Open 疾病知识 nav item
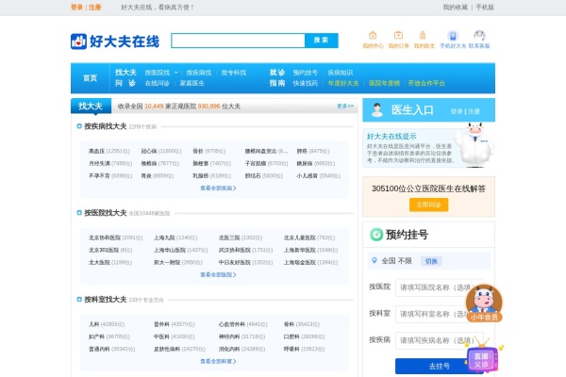Image resolution: width=566 pixels, height=377 pixels. click(x=340, y=73)
